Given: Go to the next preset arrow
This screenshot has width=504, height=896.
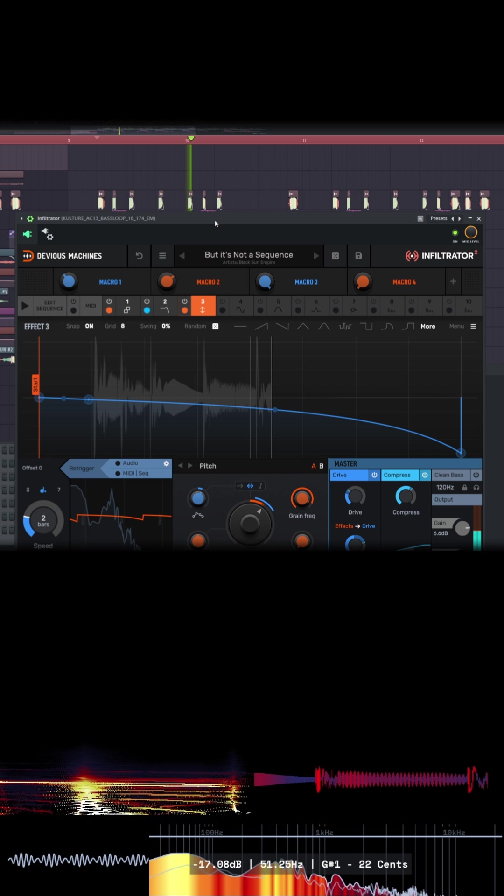Looking at the screenshot, I should (x=316, y=256).
